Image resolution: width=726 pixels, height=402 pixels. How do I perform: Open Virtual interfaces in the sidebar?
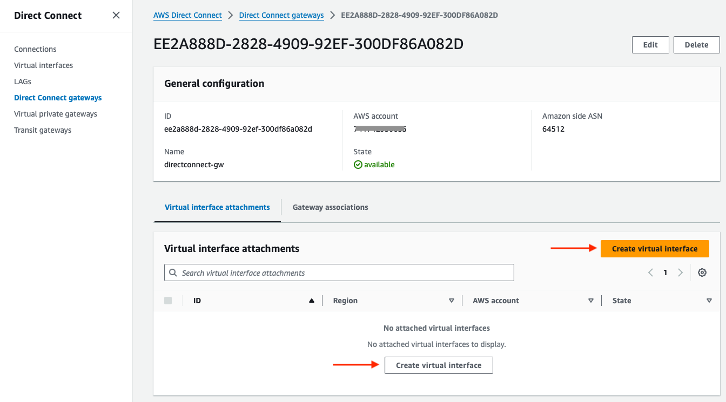click(43, 65)
